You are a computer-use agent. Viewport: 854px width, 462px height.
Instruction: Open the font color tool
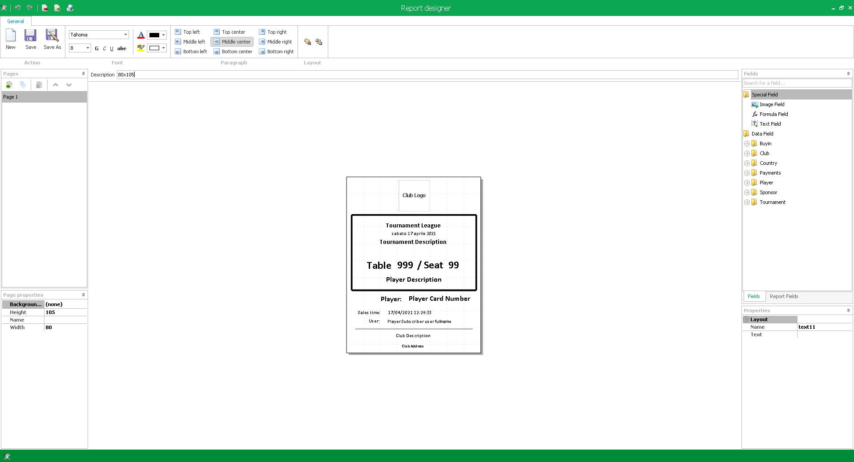pyautogui.click(x=141, y=35)
